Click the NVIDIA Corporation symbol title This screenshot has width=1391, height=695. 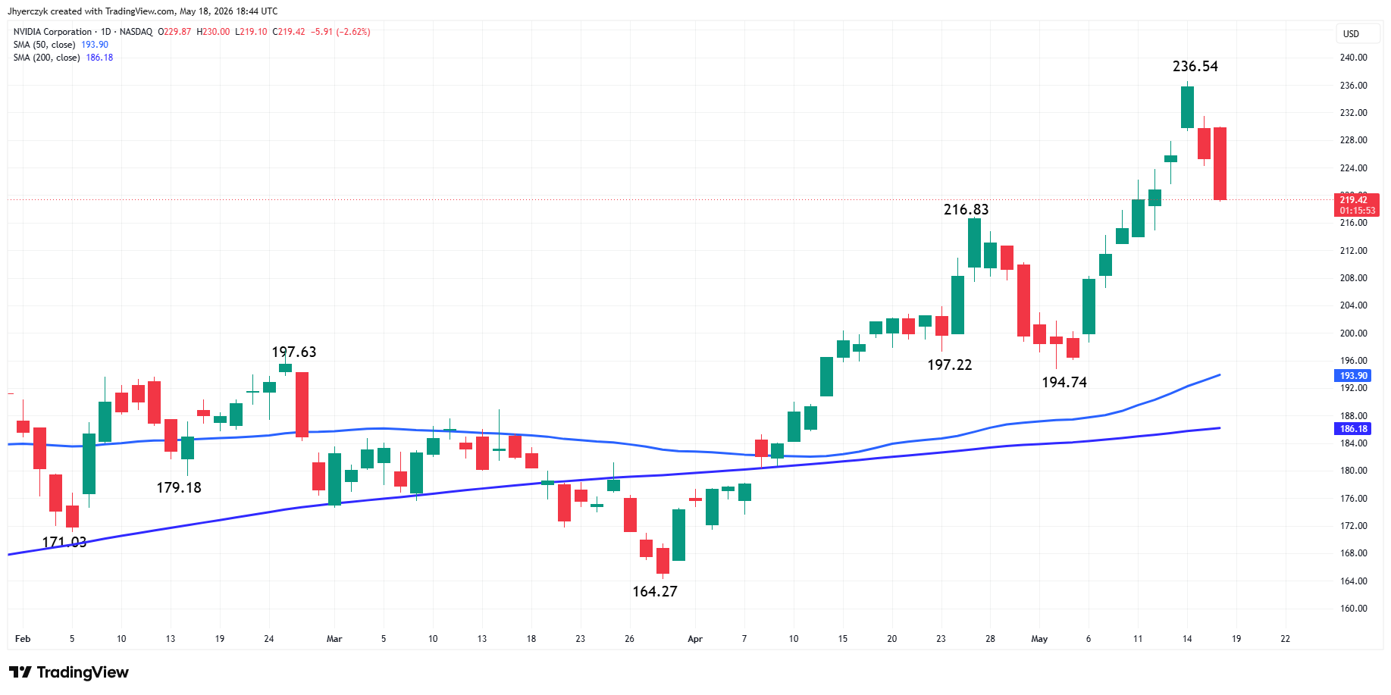(52, 32)
